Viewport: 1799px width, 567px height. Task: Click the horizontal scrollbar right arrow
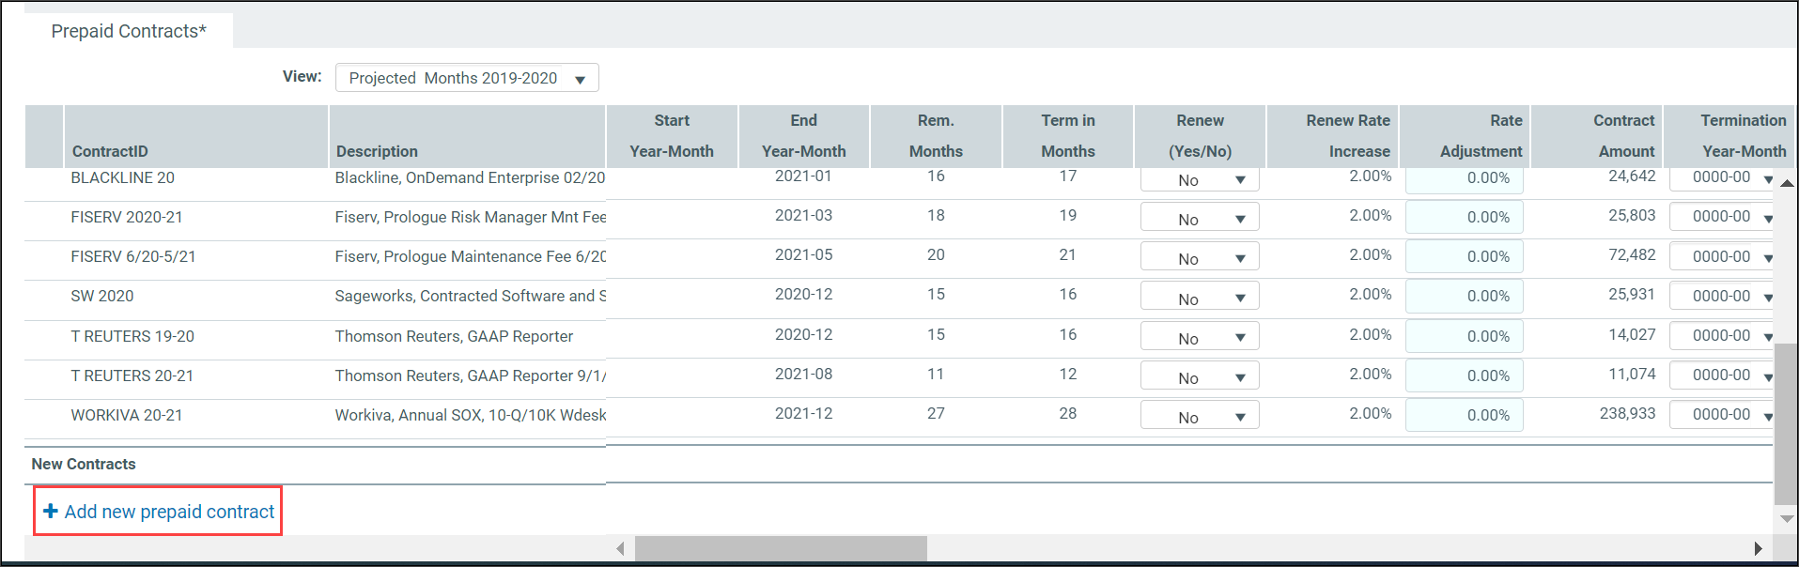[x=1759, y=548]
